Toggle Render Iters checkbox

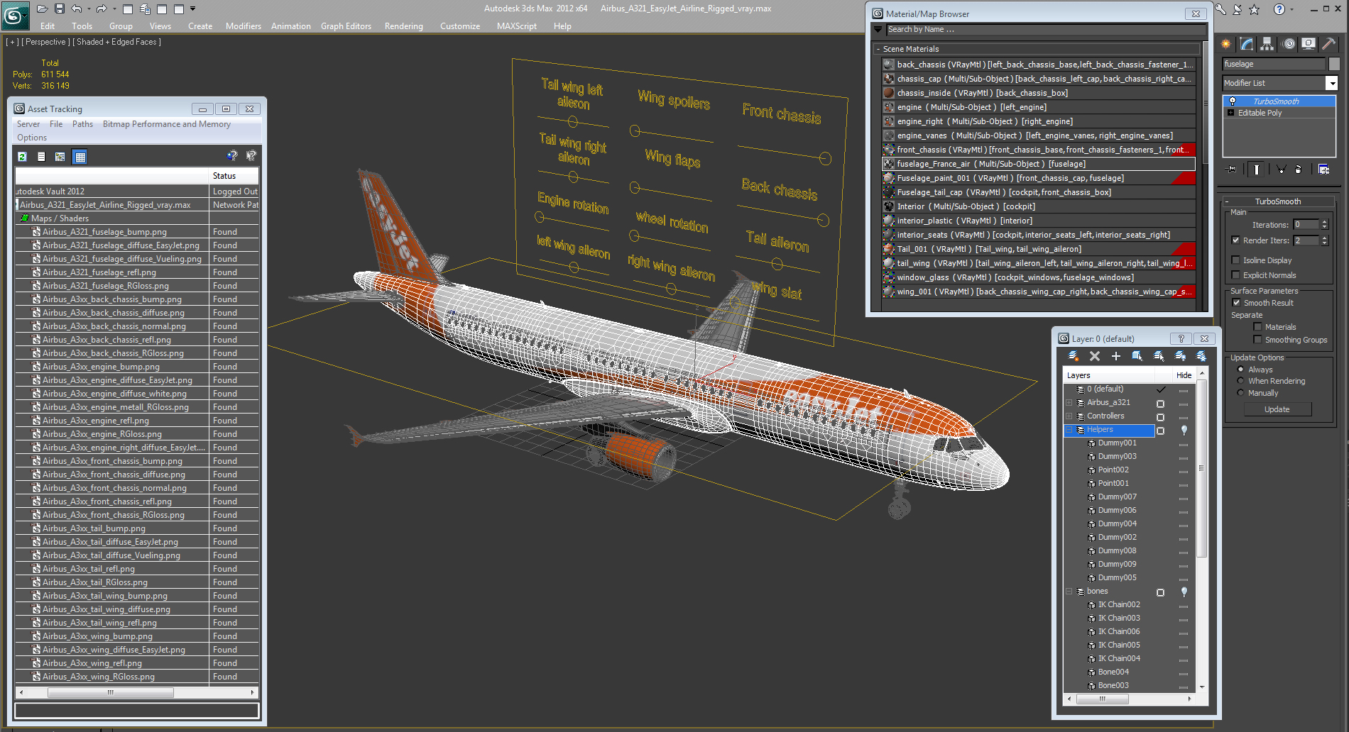click(1235, 240)
